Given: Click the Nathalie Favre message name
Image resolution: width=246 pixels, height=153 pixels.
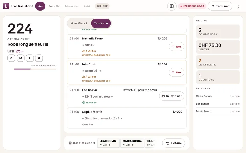Looking at the screenshot, I should (x=93, y=39).
